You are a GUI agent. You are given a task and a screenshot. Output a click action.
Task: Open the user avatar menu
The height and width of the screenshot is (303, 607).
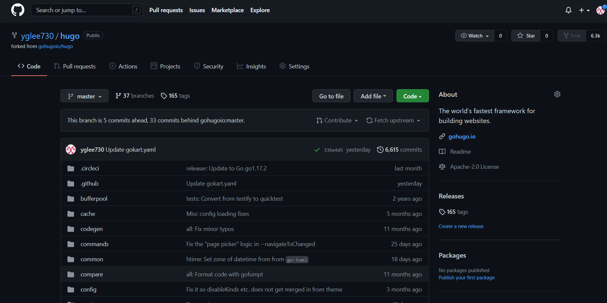600,10
